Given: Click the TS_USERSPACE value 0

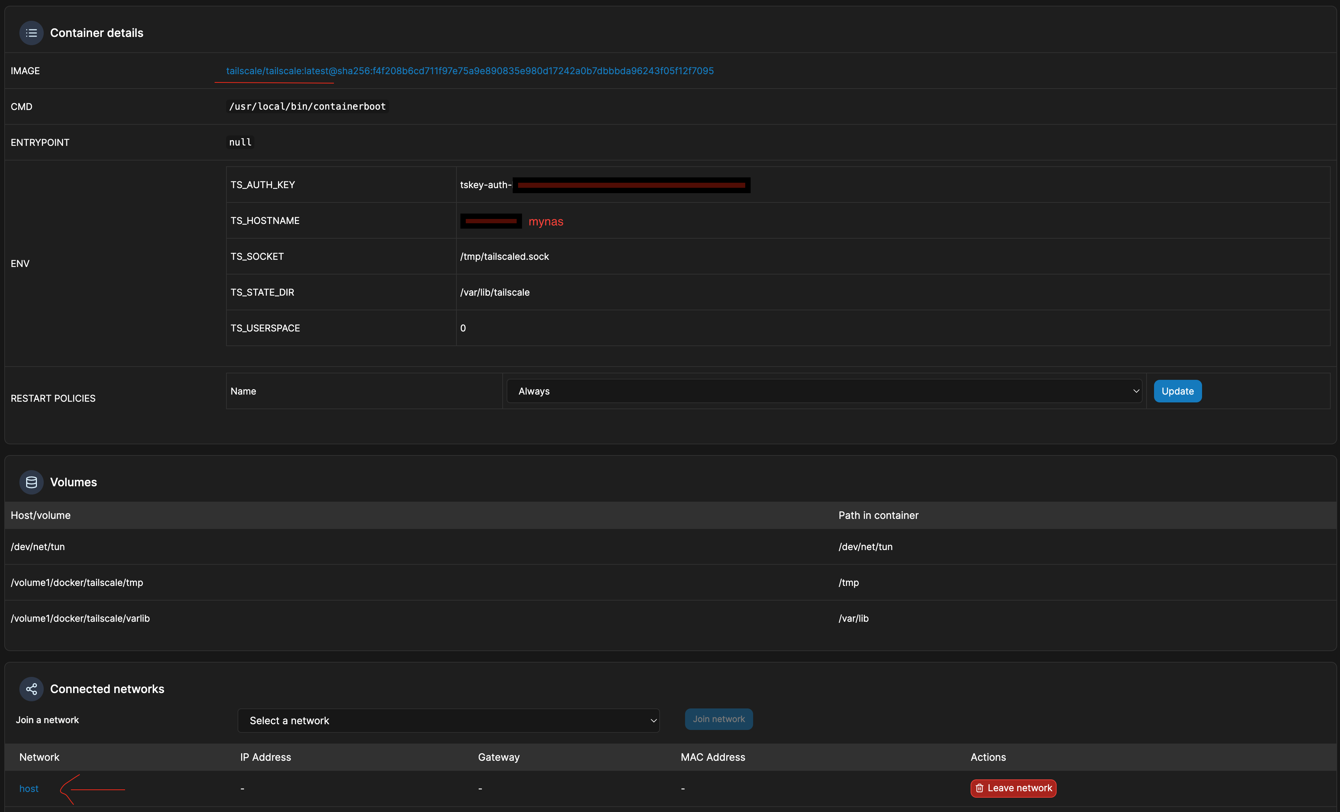Looking at the screenshot, I should [x=463, y=328].
